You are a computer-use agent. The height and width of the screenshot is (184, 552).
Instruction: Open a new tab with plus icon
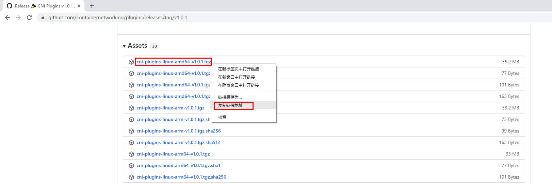pos(92,6)
